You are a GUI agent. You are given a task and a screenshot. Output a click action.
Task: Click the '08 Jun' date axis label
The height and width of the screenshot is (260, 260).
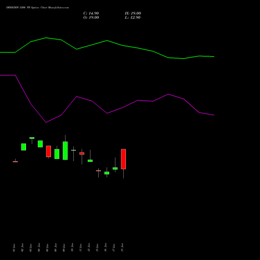coord(56,248)
